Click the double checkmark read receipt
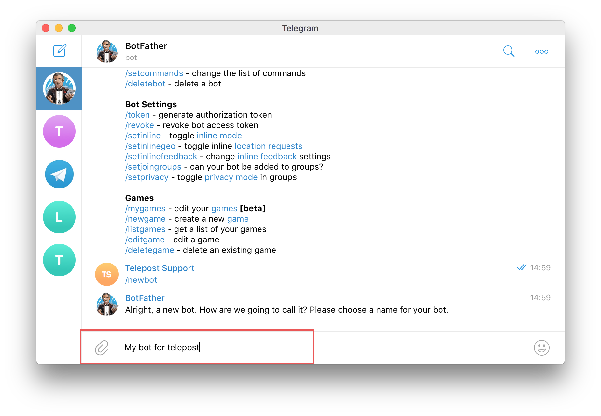This screenshot has height=416, width=601. pyautogui.click(x=522, y=267)
